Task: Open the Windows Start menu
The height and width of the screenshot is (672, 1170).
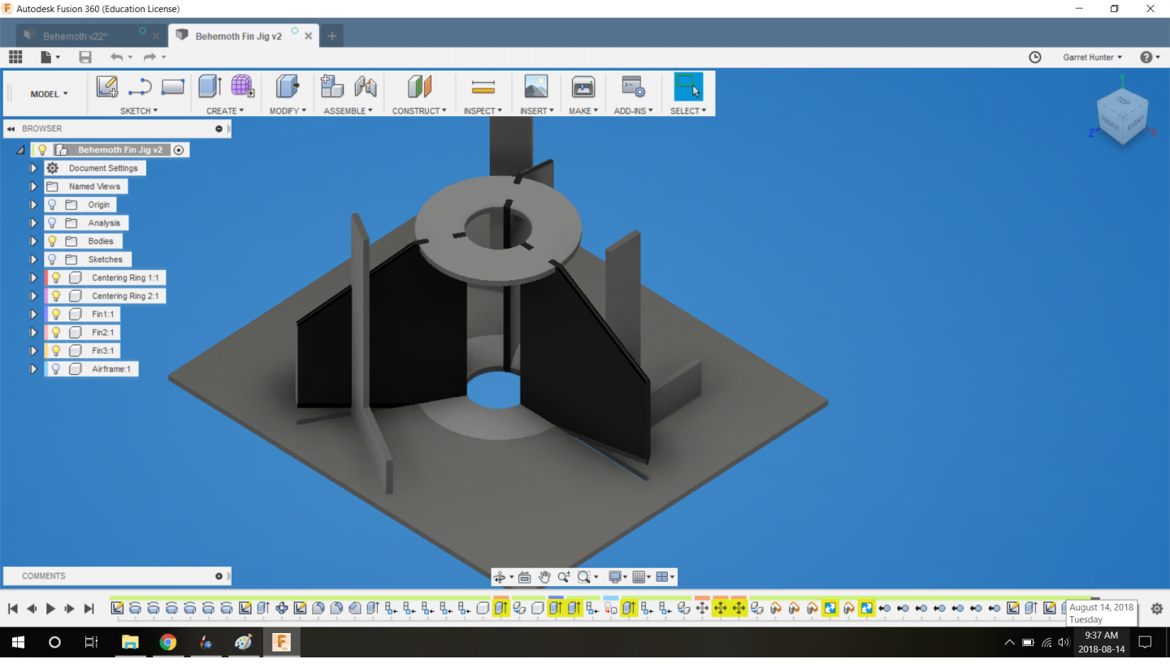Action: coord(17,642)
